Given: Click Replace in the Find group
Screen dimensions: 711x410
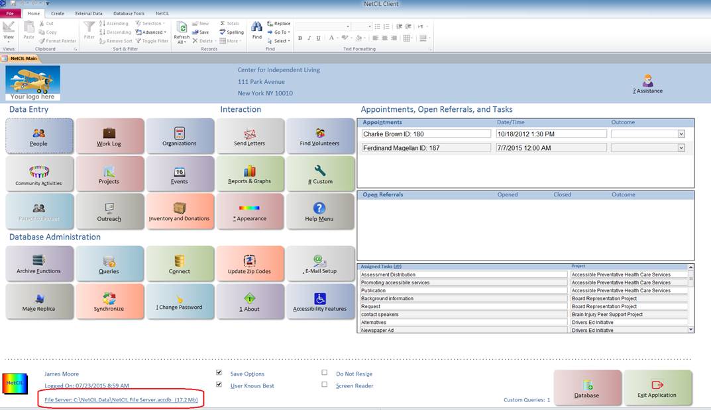Looking at the screenshot, I should [278, 24].
